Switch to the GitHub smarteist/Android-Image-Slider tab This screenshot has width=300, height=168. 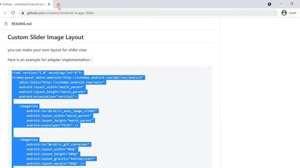[23, 4]
